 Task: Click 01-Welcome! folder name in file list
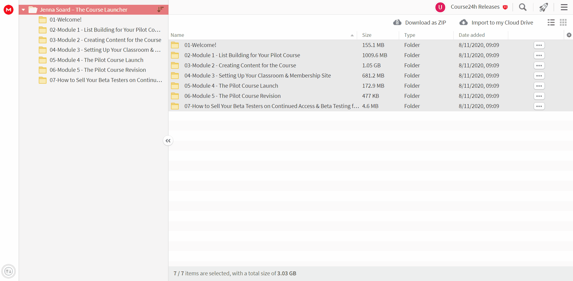point(200,45)
